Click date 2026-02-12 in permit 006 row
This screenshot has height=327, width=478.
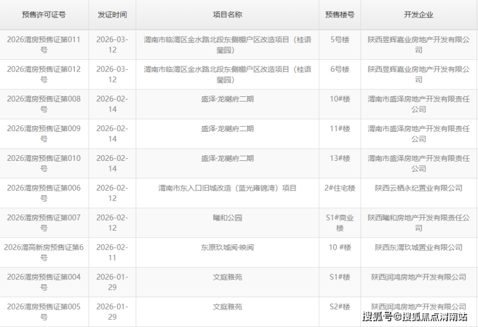click(x=112, y=193)
